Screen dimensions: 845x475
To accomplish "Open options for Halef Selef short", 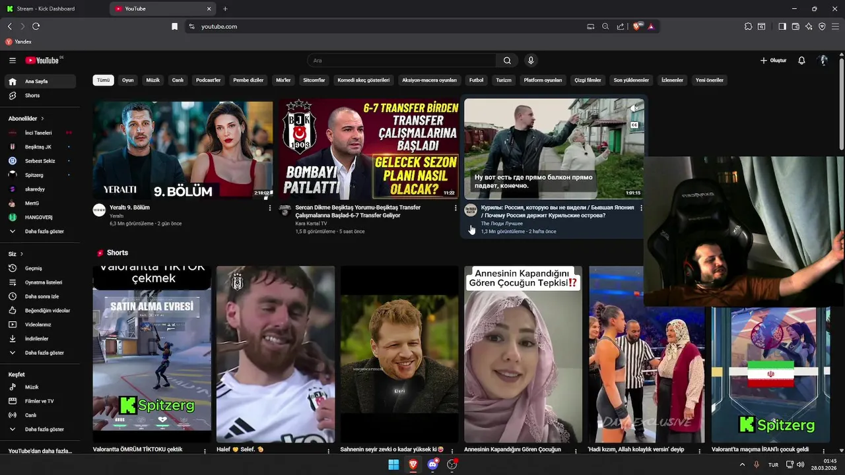I will click(329, 451).
